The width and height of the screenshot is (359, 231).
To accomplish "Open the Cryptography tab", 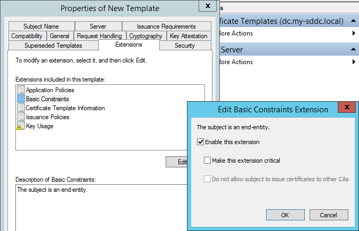I will click(146, 36).
